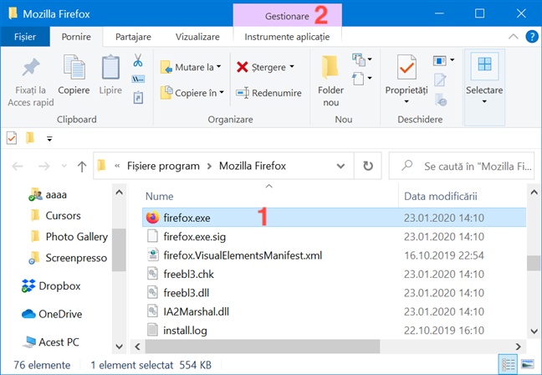Open the Open-with icon dropdown in Deschidere
This screenshot has width=542, height=375.
point(443,61)
